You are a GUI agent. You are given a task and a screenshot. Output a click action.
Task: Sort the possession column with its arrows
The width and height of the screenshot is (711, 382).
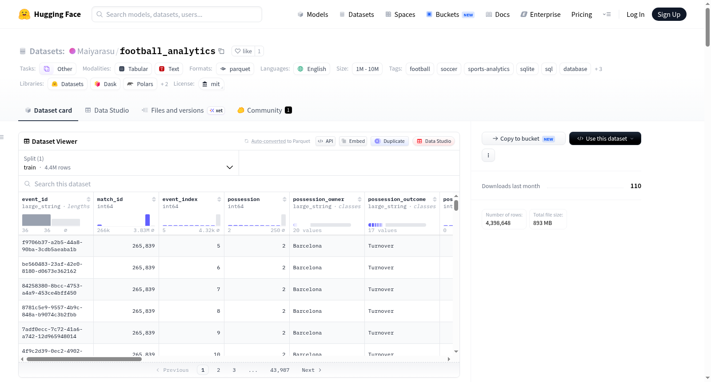pos(284,199)
